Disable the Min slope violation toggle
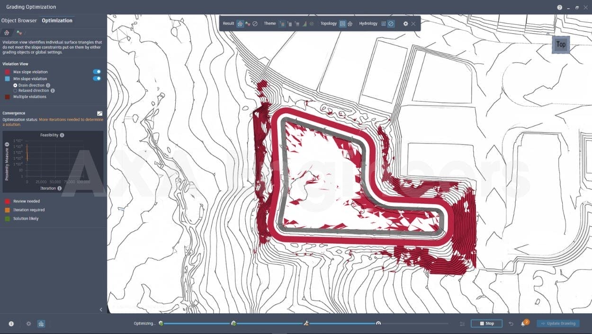The height and width of the screenshot is (334, 592). point(96,79)
